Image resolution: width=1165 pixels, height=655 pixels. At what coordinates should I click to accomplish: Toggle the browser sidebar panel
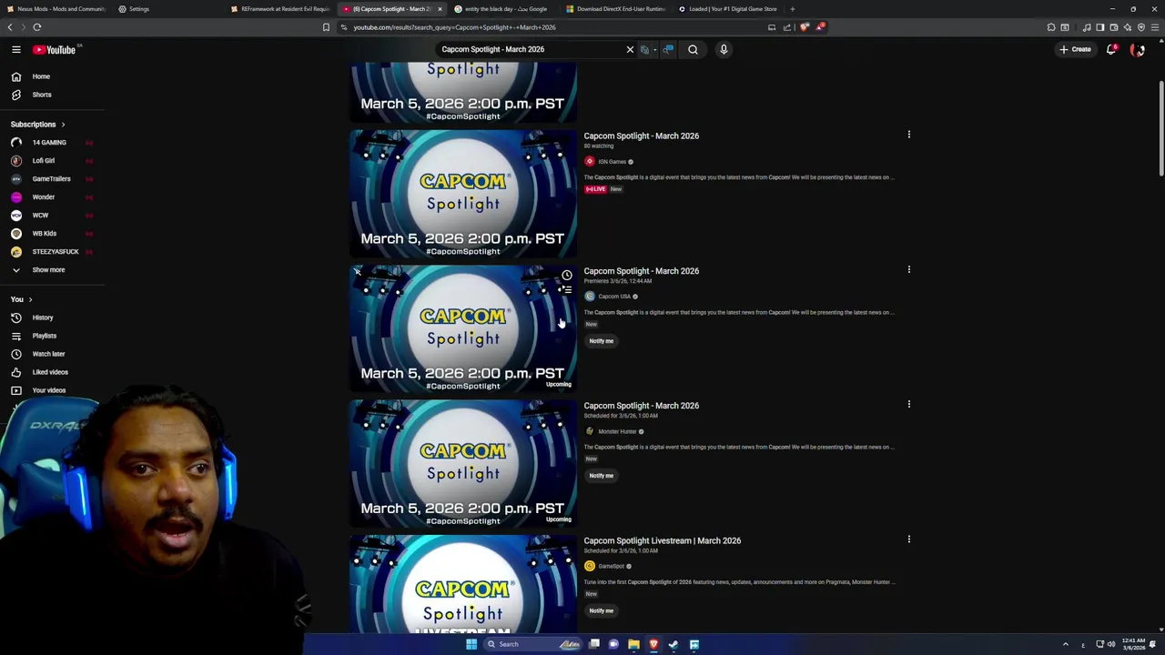tap(1099, 27)
